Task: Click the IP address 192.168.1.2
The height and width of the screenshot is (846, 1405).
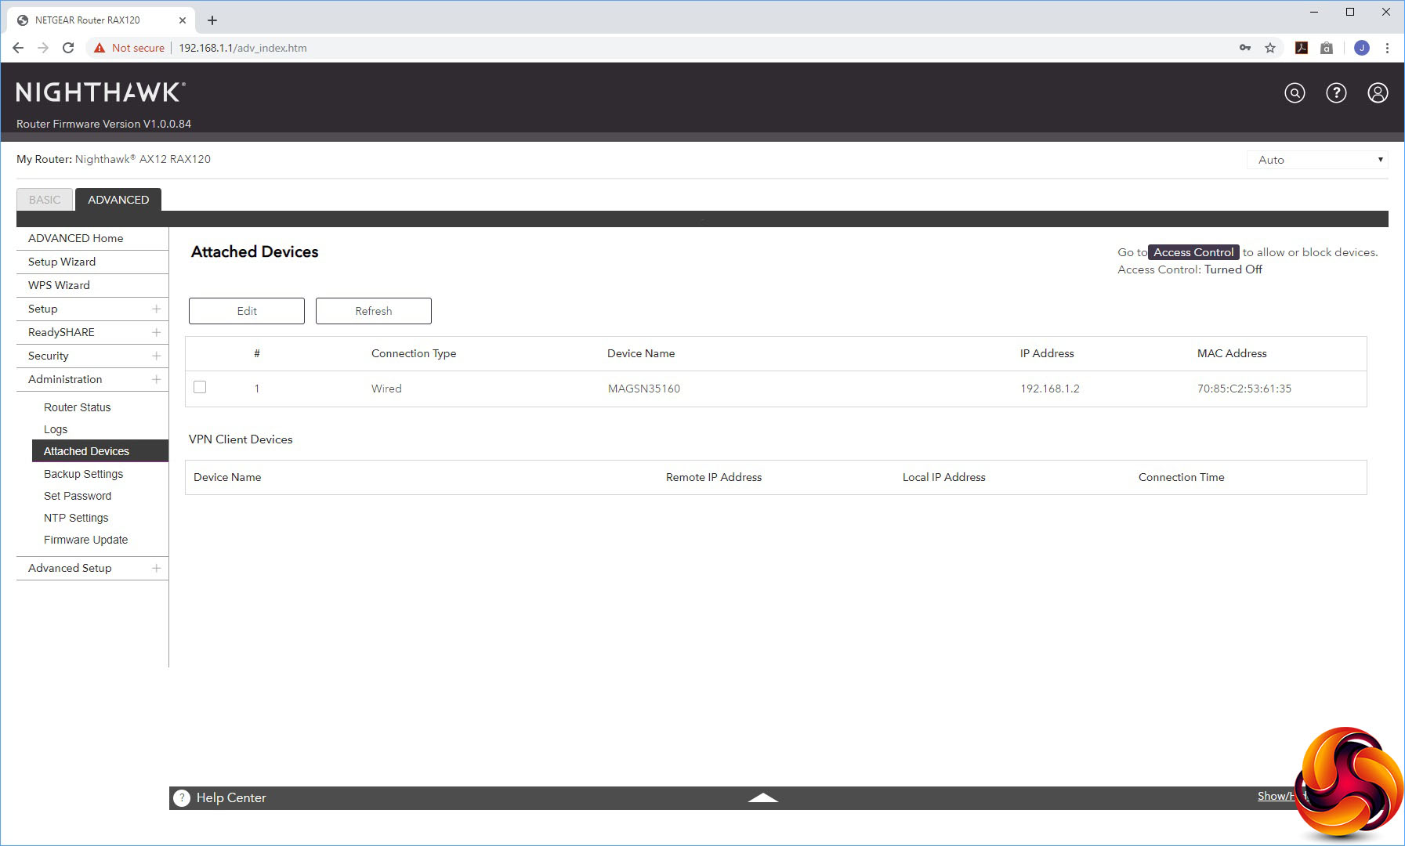Action: [1050, 389]
